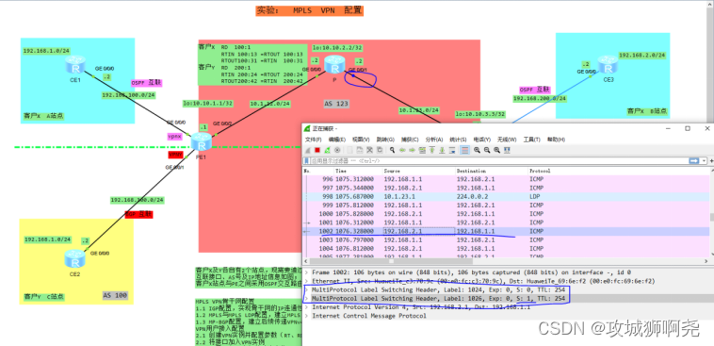Open the 电话(Y) menu
The width and height of the screenshot is (714, 346).
(x=482, y=140)
